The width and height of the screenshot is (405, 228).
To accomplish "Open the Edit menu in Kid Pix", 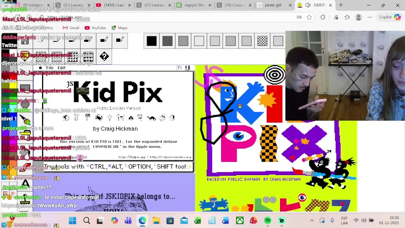I will pyautogui.click(x=61, y=68).
